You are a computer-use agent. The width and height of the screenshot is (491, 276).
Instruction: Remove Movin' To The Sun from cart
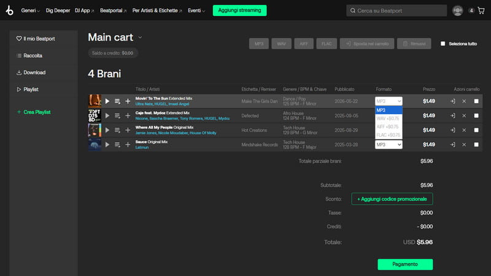(464, 101)
